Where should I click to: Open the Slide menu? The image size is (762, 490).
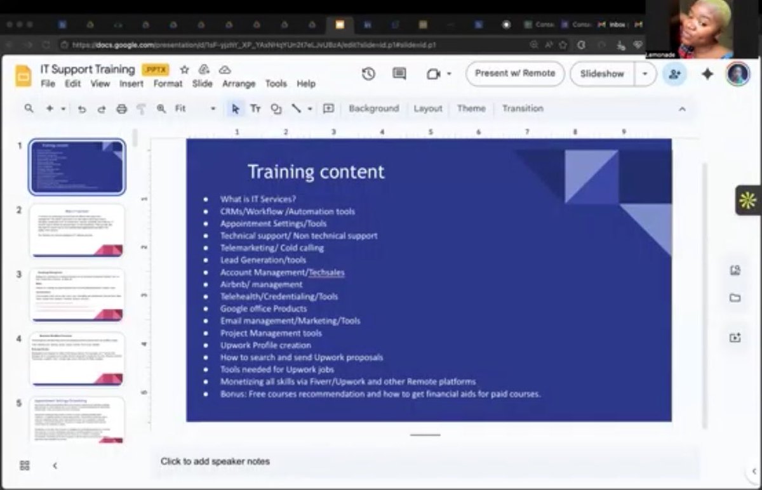[x=202, y=84]
